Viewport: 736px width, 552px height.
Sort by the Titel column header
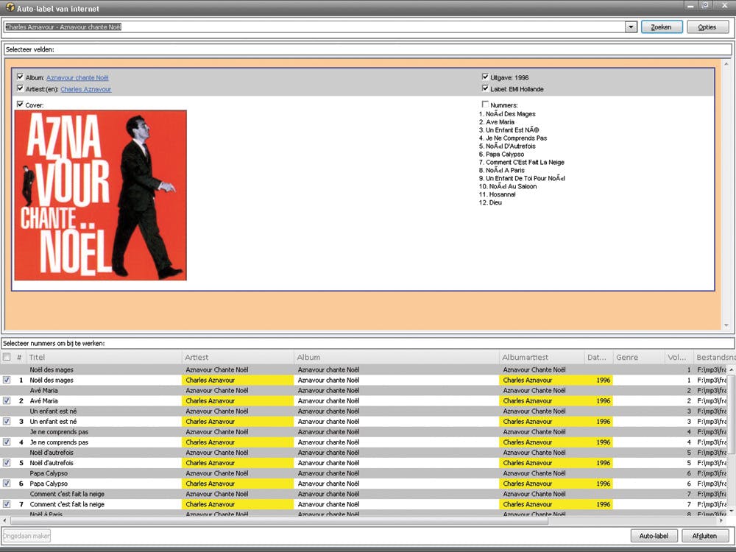[104, 357]
